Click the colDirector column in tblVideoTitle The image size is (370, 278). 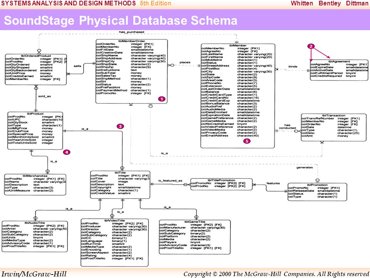pyautogui.click(x=114, y=229)
